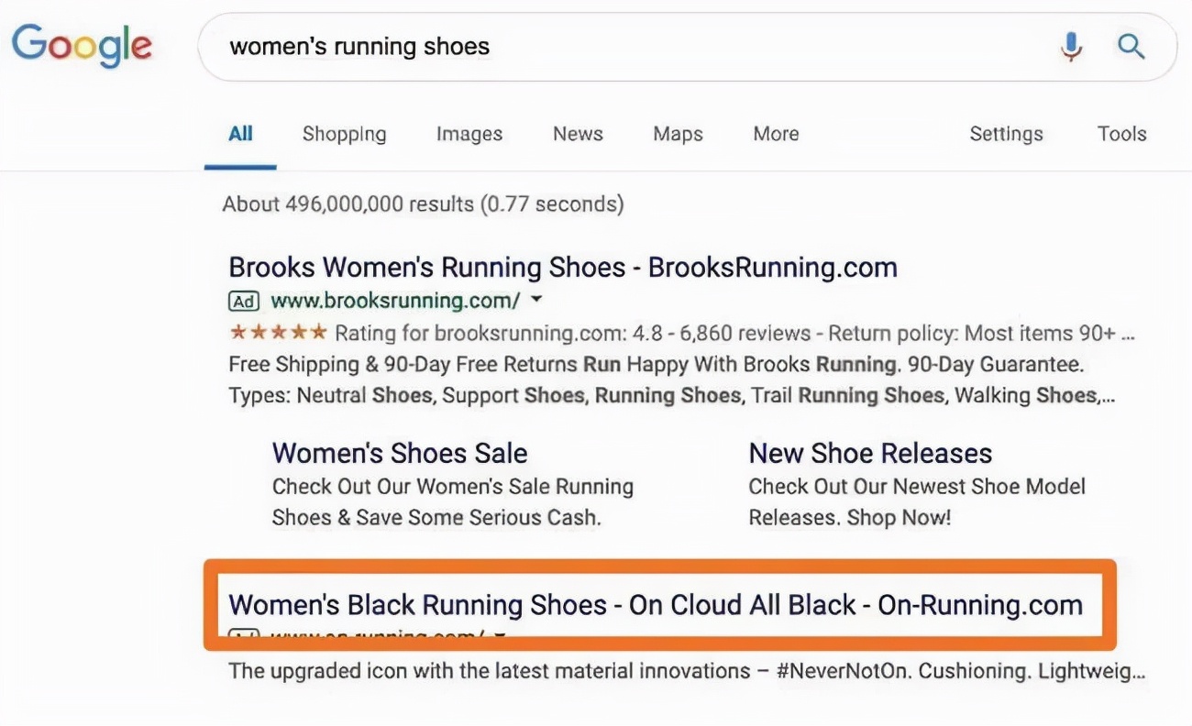This screenshot has height=726, width=1192.
Task: Show the search Tools options
Action: [1121, 134]
